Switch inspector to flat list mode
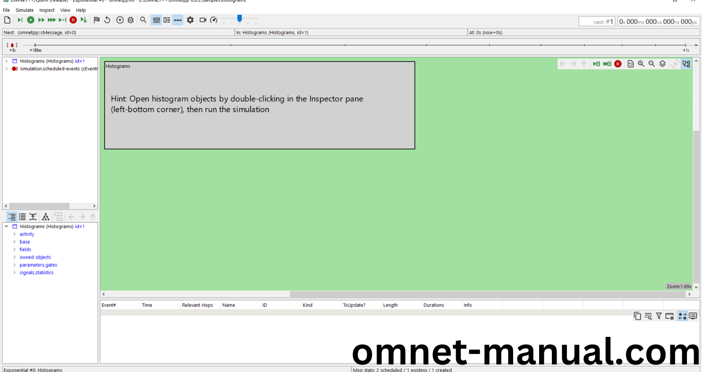Image resolution: width=702 pixels, height=372 pixels. pyautogui.click(x=22, y=217)
